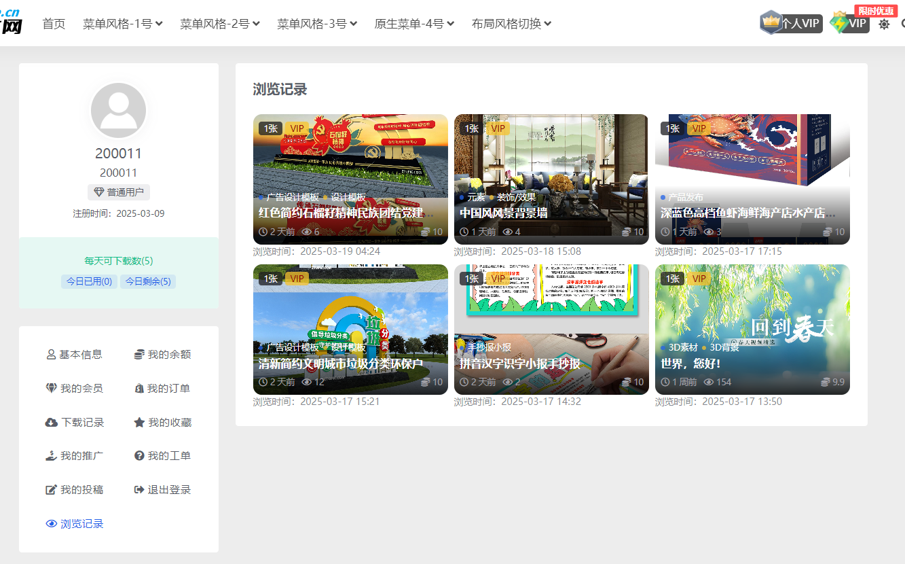The image size is (905, 564).
Task: Open 我的会员 with the diamond icon
Action: click(x=74, y=388)
